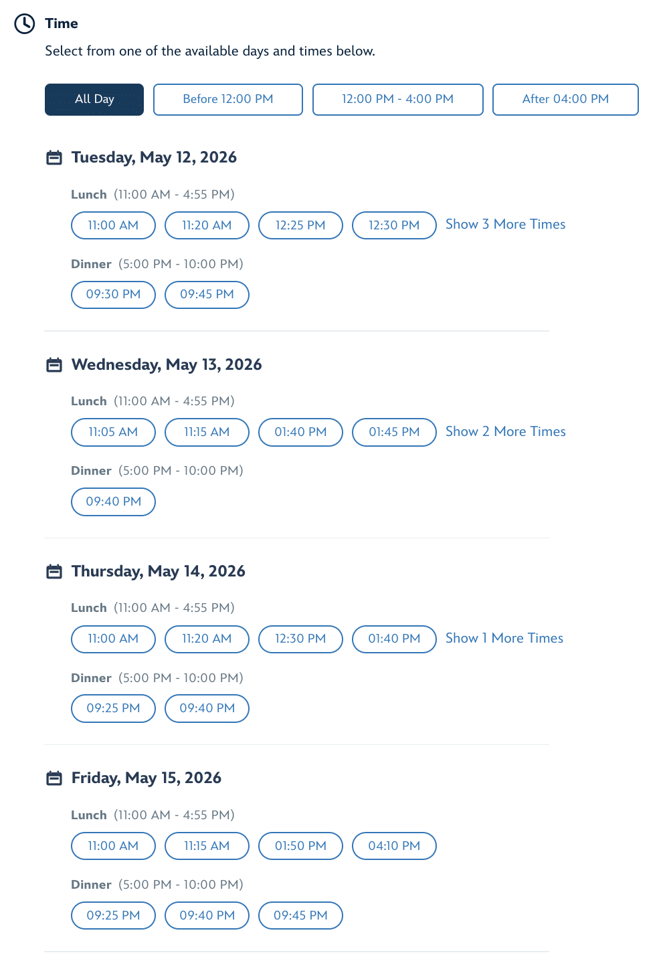Select 11:05 AM lunch on Wednesday
The image size is (665, 967).
point(113,432)
